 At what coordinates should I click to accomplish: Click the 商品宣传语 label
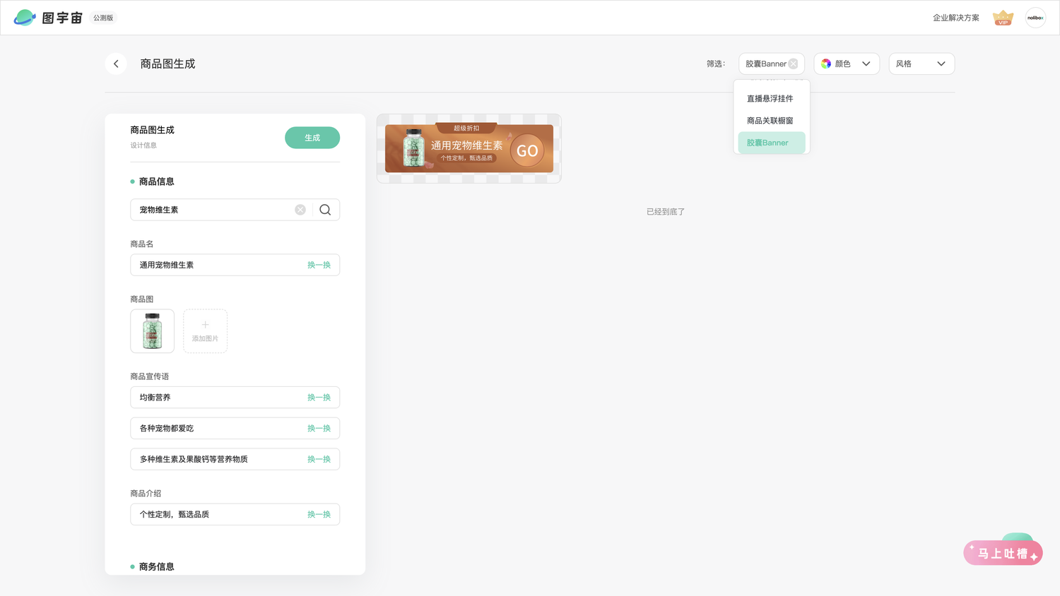150,376
